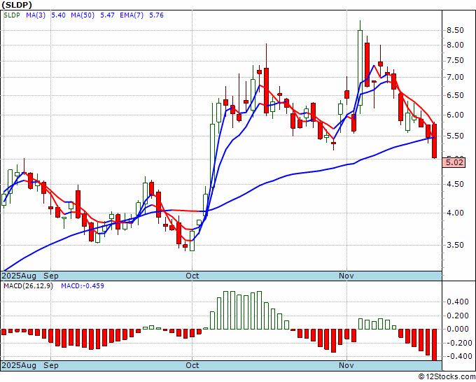Click the 6.50 price axis label
476x382 pixels.
point(455,95)
